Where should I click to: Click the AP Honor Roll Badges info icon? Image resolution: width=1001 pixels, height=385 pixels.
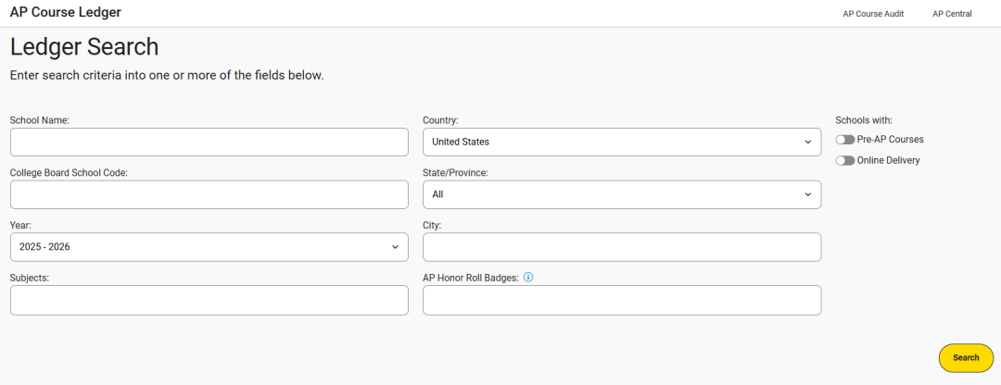[528, 278]
